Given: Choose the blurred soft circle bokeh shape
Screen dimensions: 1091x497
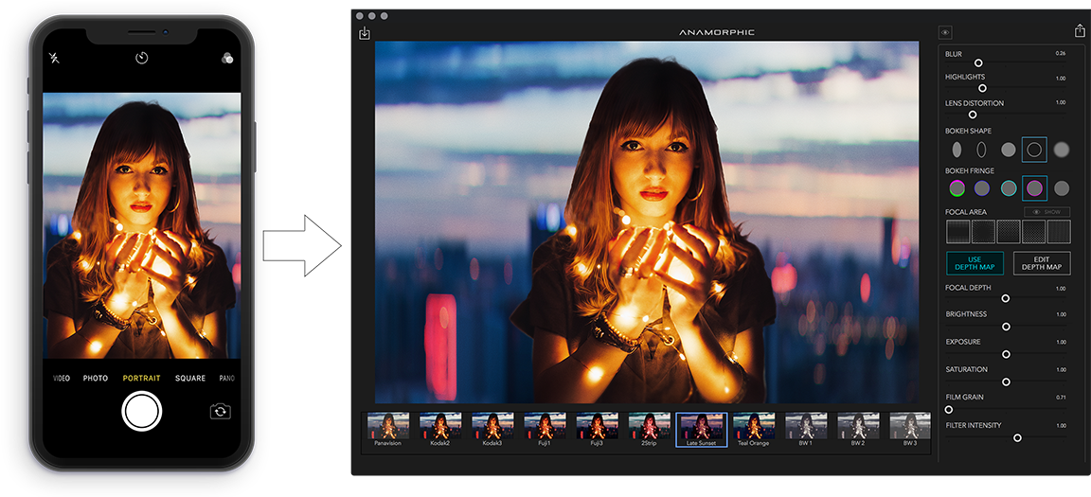Looking at the screenshot, I should tap(1061, 150).
